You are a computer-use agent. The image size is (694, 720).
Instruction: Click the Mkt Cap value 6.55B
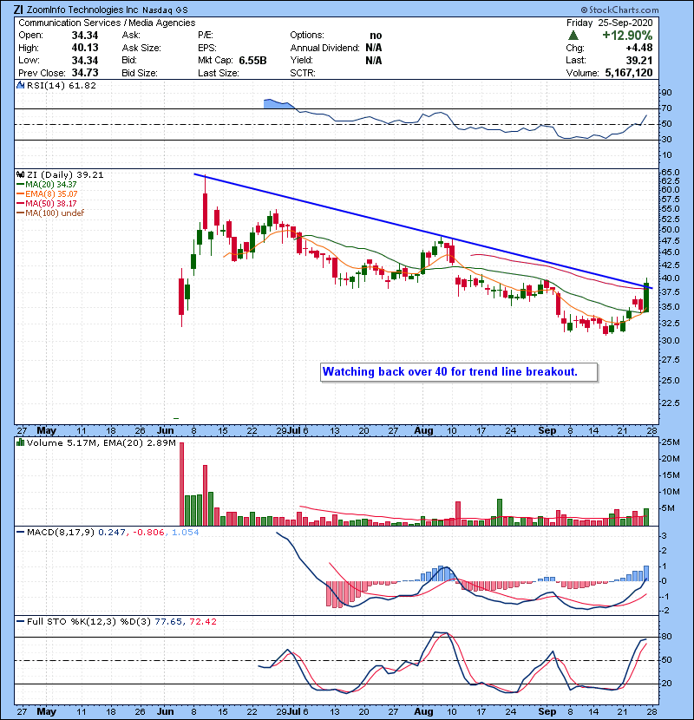[x=252, y=61]
